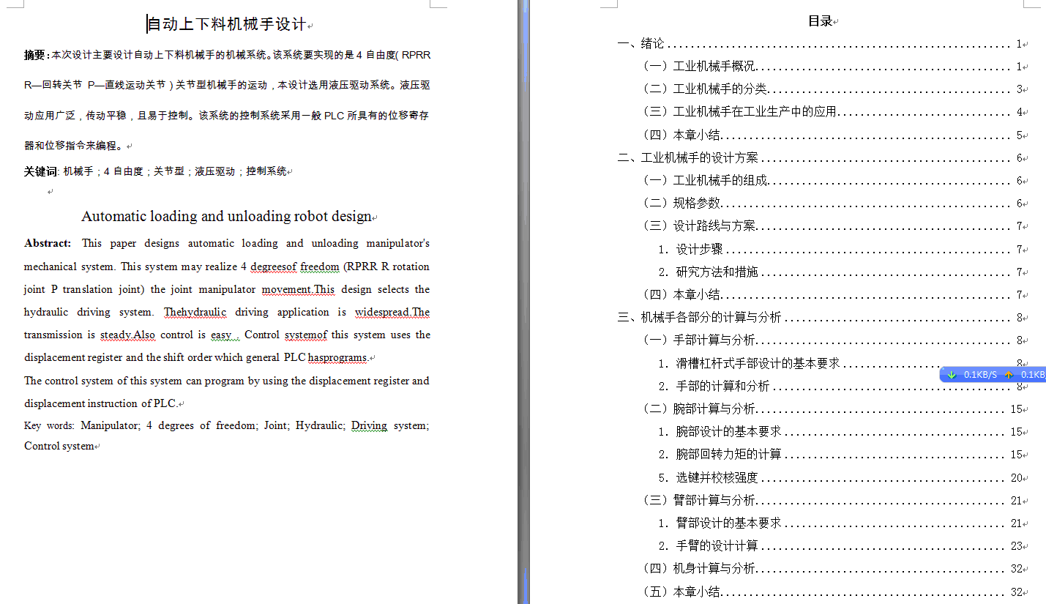Image resolution: width=1046 pixels, height=604 pixels.
Task: Open contents entry (一)工业机械手概况
Action: click(832, 67)
